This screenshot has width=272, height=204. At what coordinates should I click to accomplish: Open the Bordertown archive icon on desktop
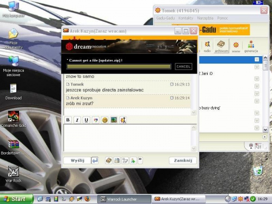(14, 147)
